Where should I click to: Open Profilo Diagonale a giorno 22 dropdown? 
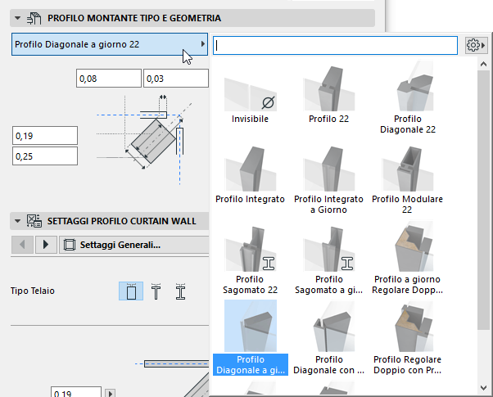pos(110,44)
